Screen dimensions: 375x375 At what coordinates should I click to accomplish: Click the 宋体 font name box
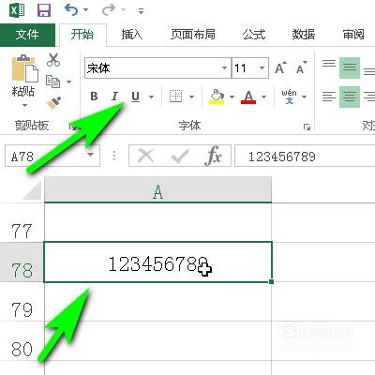pos(152,67)
